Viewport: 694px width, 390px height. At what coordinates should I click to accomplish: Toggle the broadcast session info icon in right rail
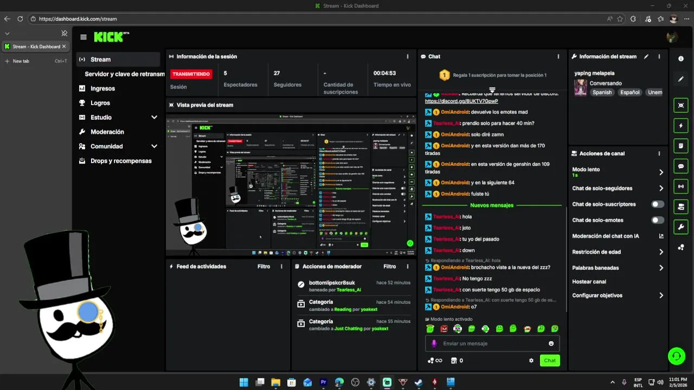681,186
